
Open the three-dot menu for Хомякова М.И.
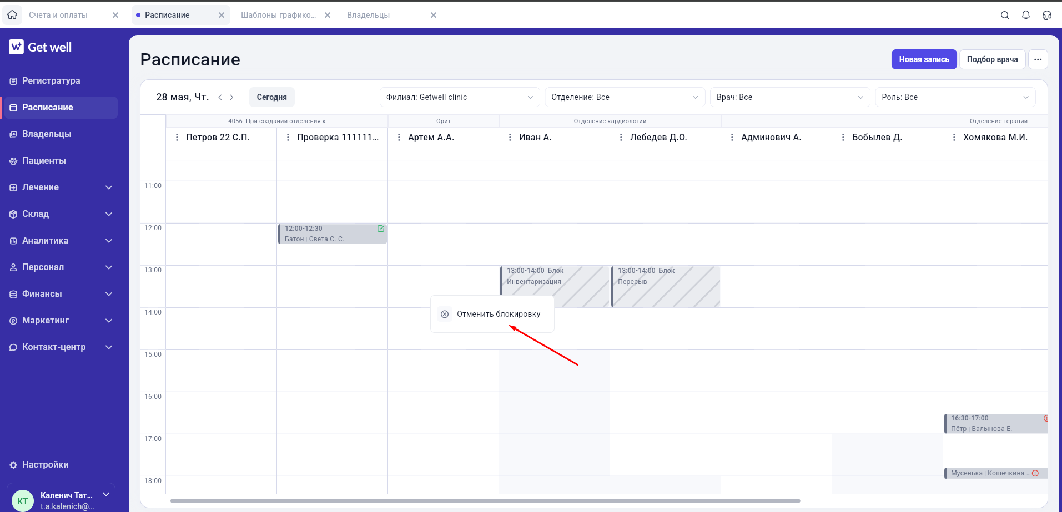tap(954, 138)
